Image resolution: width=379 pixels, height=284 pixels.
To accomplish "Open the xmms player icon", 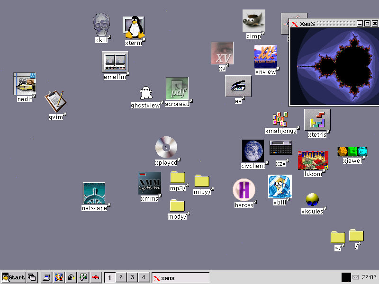I will (150, 183).
